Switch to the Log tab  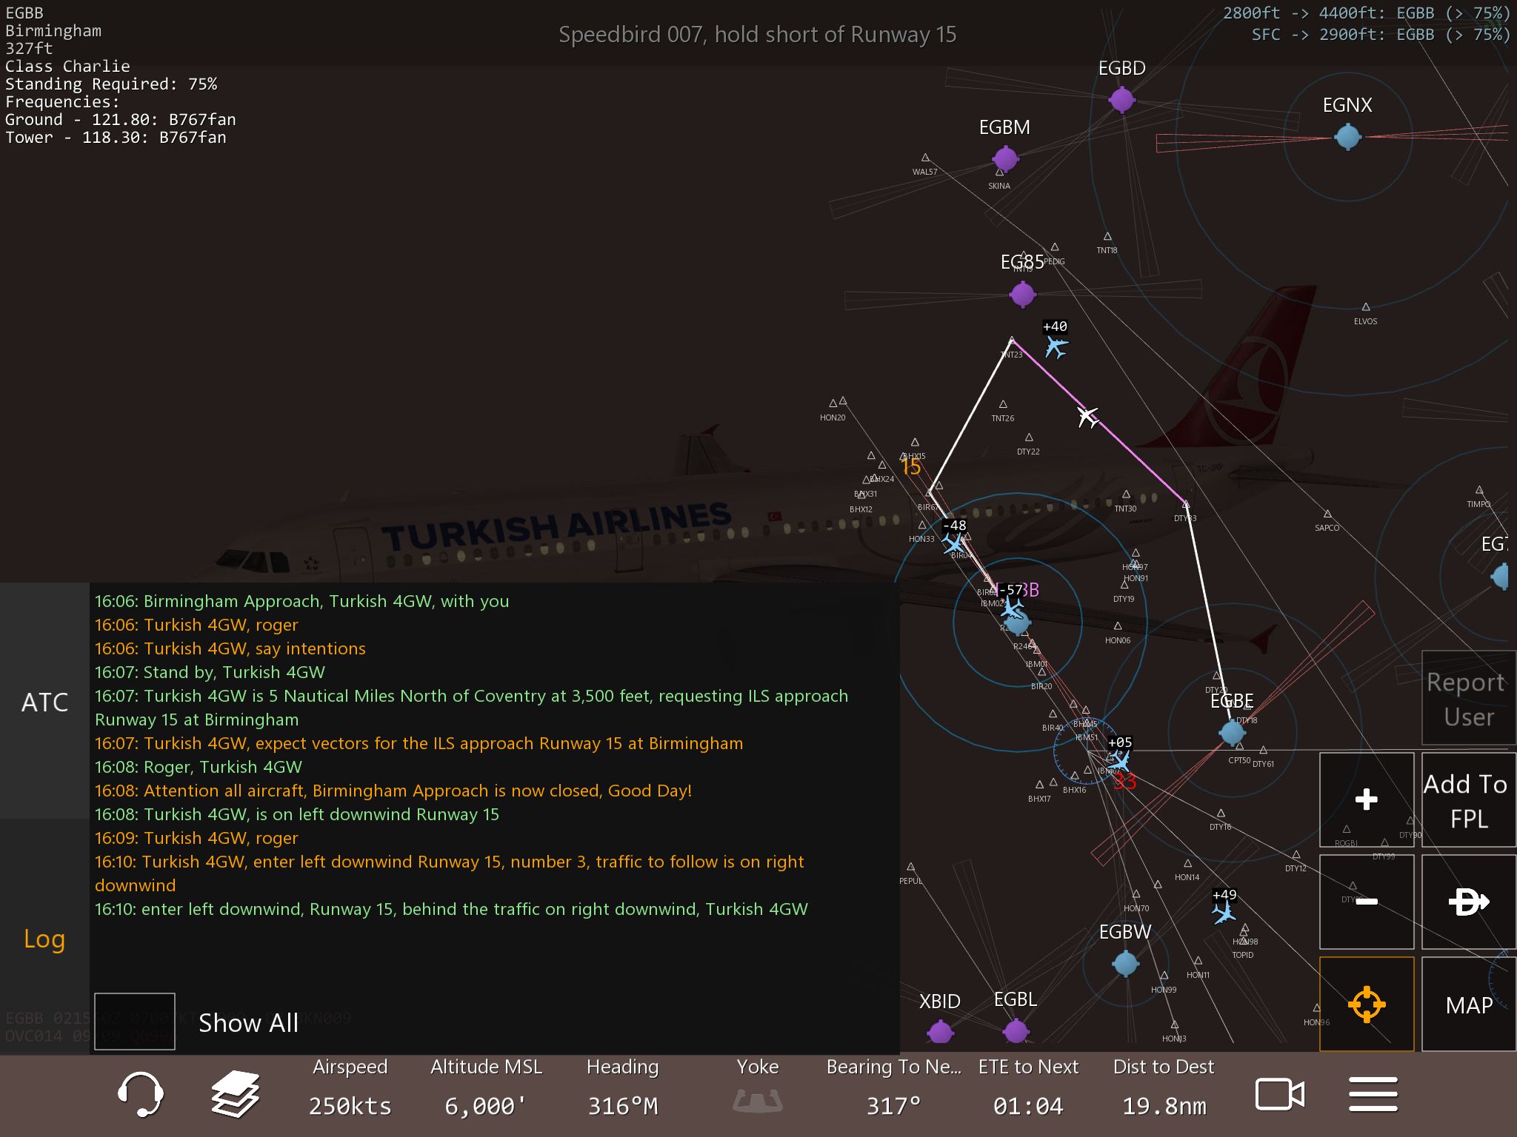(44, 939)
